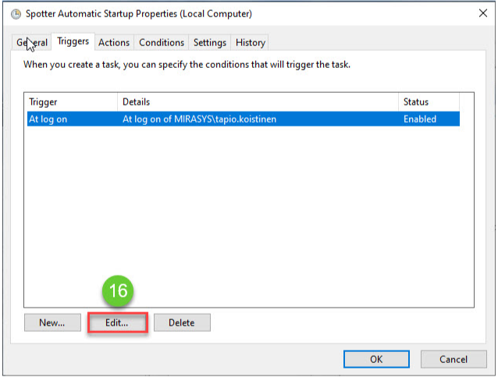The width and height of the screenshot is (498, 377).
Task: Click the Trigger column header
Action: point(70,102)
